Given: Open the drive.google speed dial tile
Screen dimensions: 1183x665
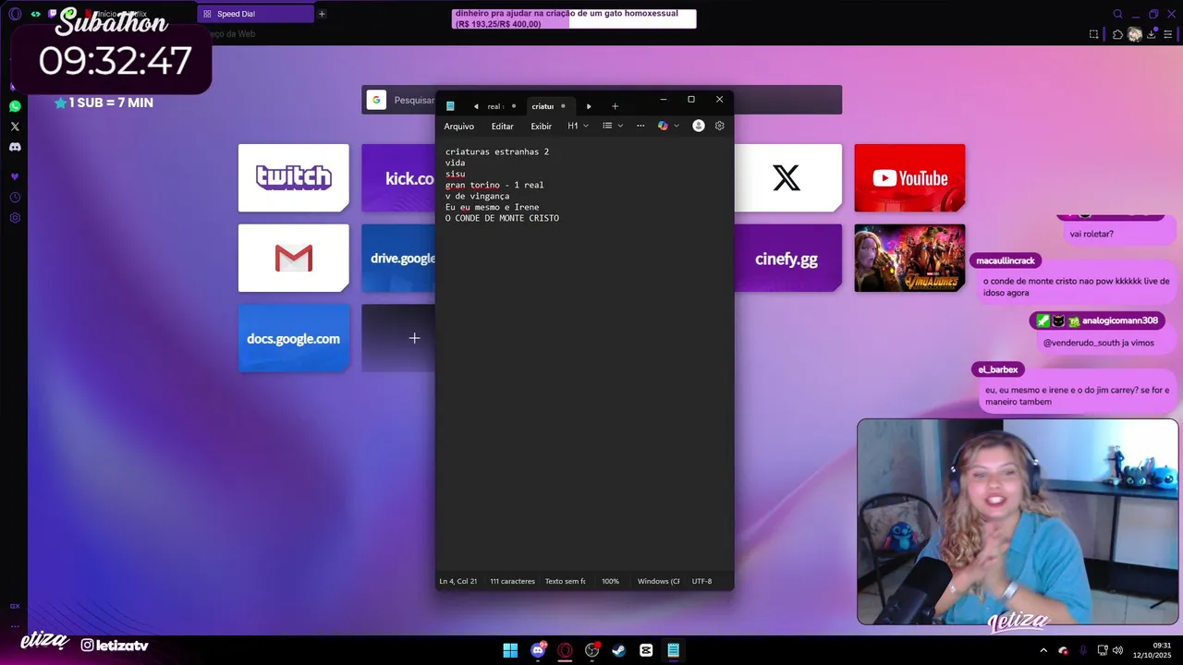Looking at the screenshot, I should tap(398, 258).
